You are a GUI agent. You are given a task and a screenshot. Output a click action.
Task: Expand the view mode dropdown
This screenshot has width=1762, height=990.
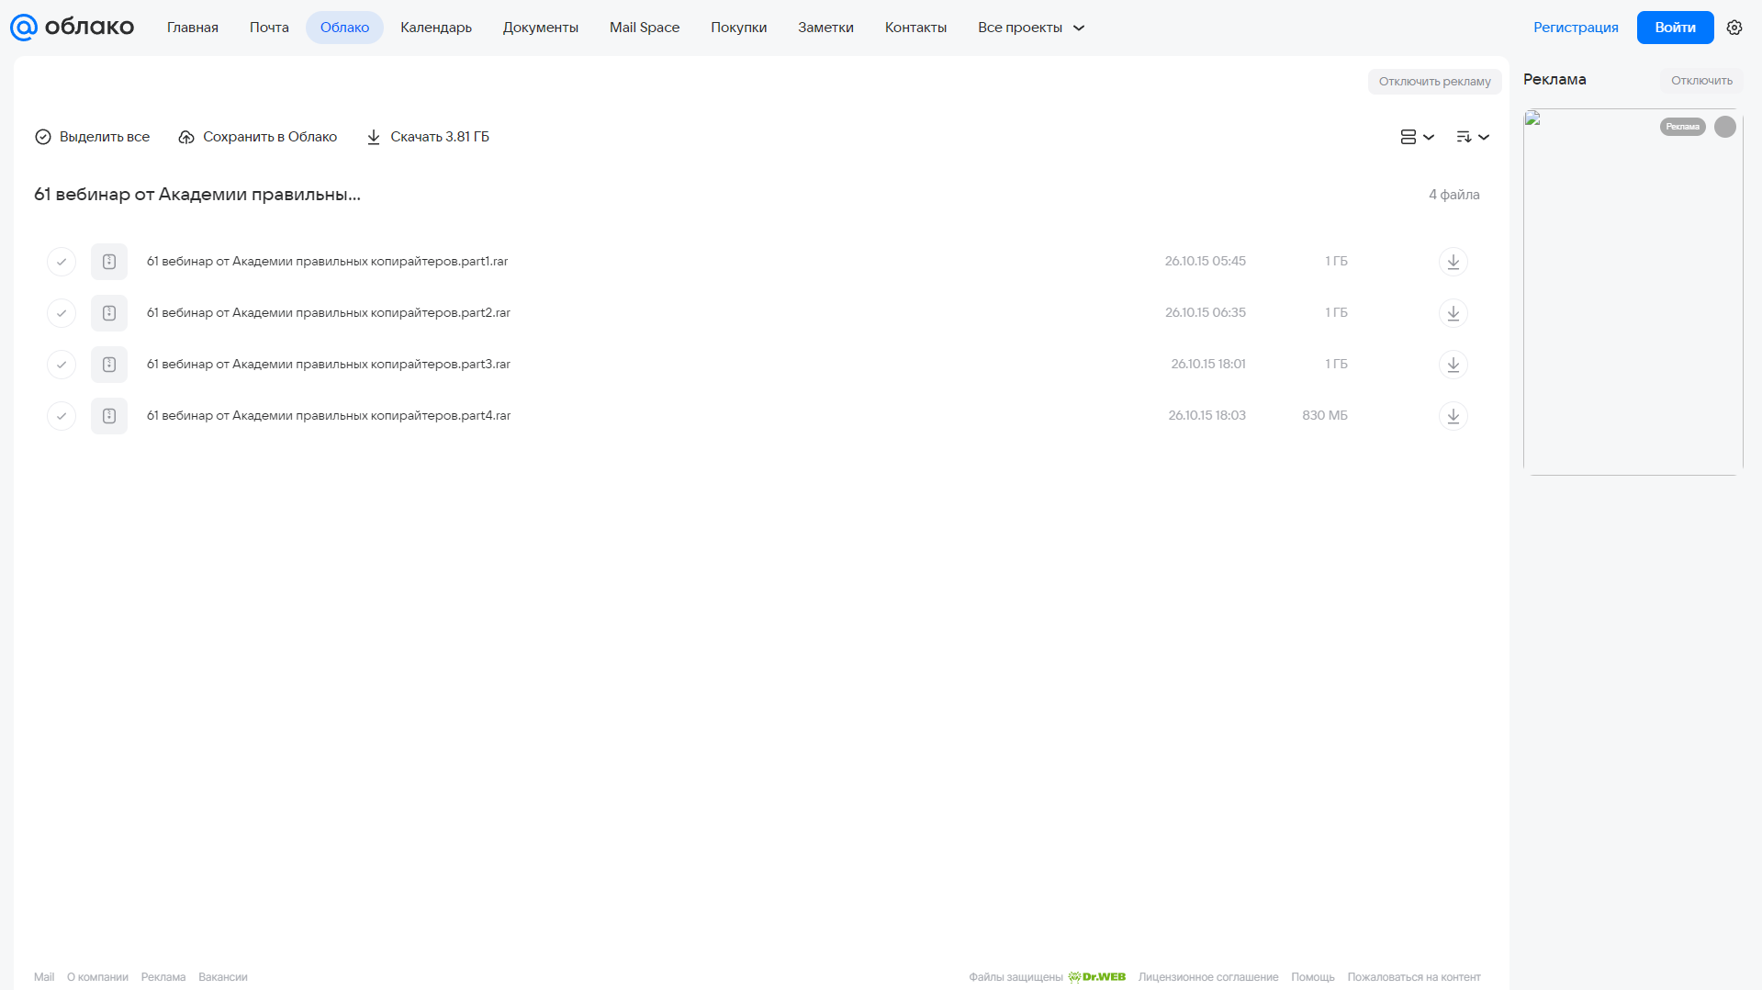coord(1417,137)
